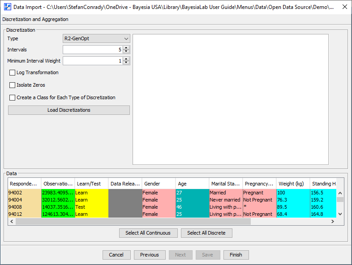Click Age cell with value 27

click(x=193, y=193)
